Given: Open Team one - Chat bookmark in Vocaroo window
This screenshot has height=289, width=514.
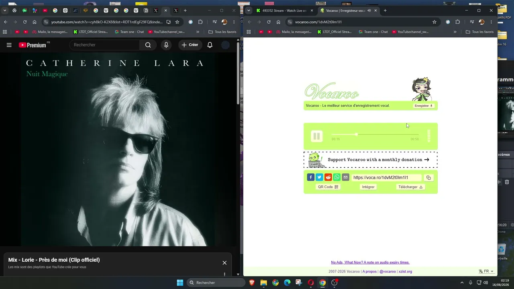Looking at the screenshot, I should tap(373, 32).
